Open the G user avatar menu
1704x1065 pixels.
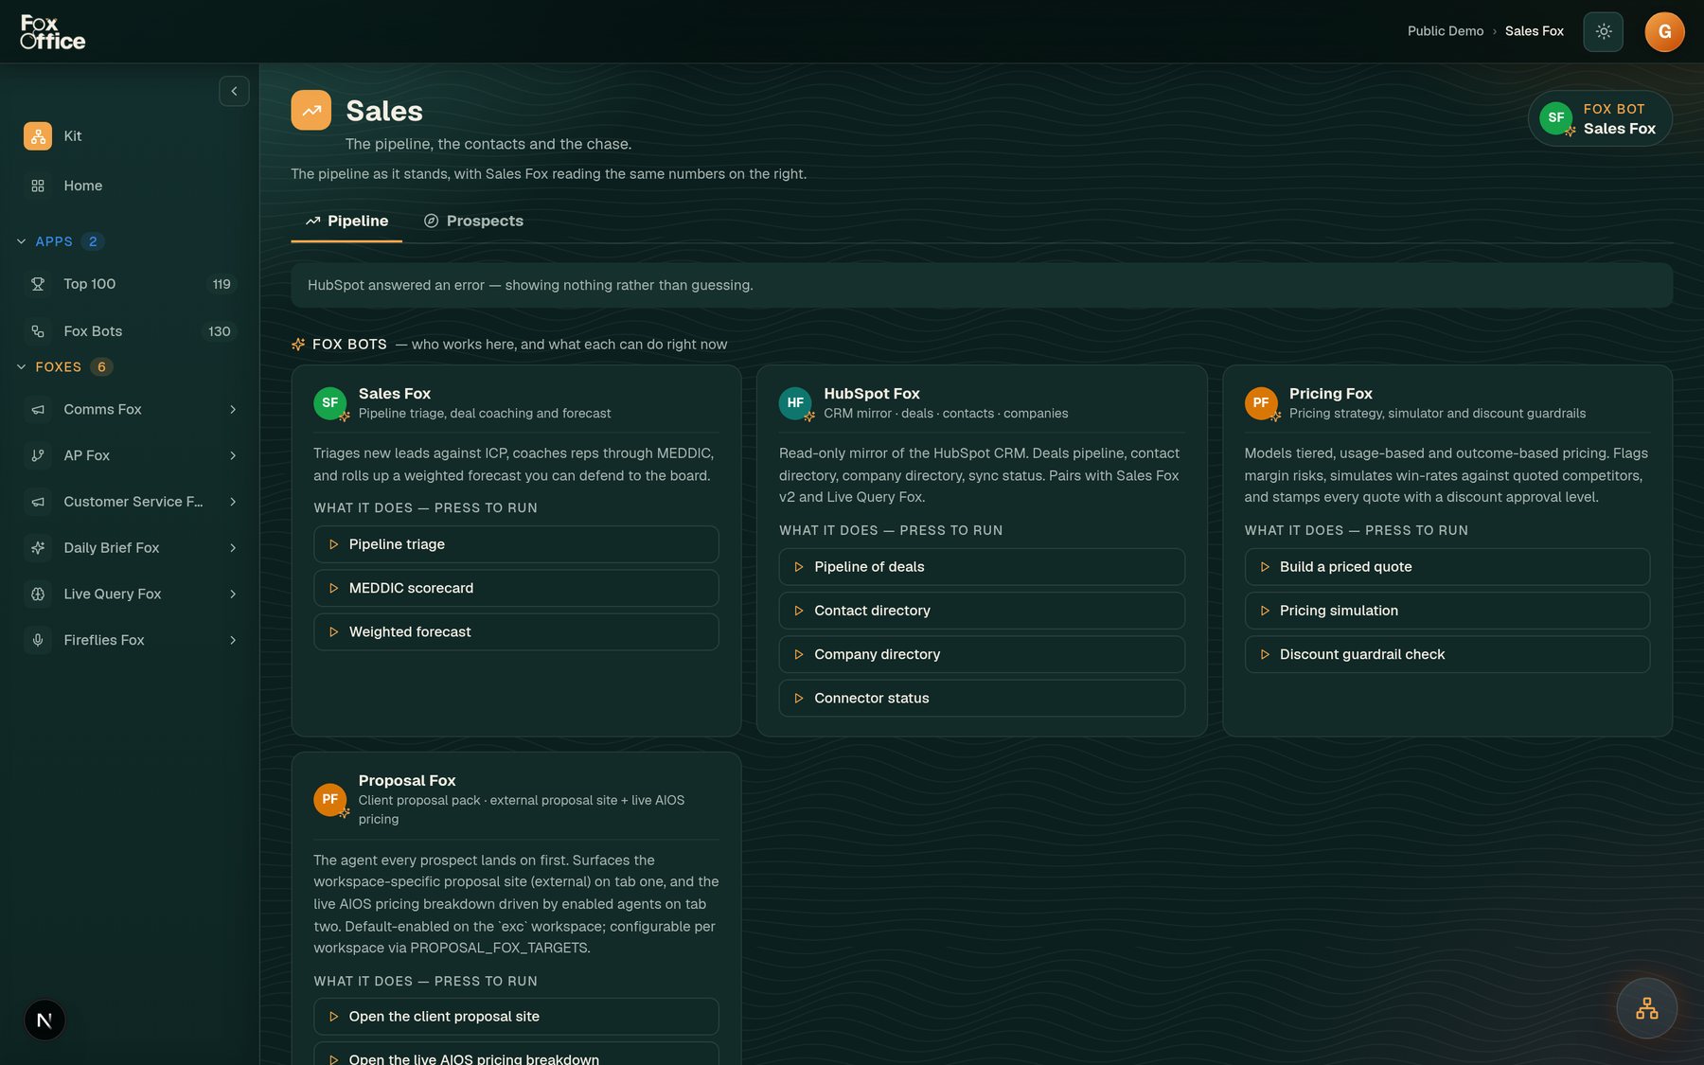point(1664,31)
